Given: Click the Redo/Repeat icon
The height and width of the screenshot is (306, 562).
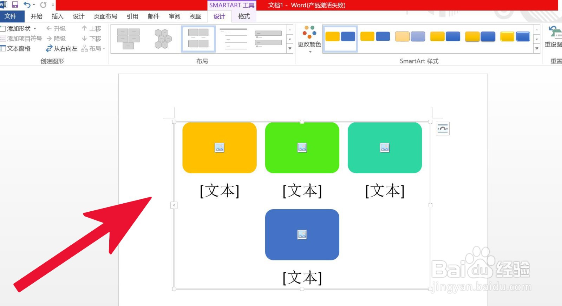Looking at the screenshot, I should 43,5.
